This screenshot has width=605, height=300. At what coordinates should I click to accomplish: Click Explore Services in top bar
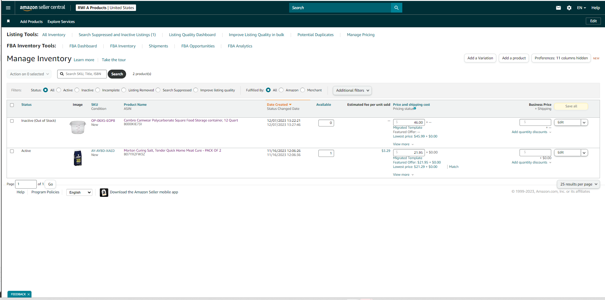61,22
